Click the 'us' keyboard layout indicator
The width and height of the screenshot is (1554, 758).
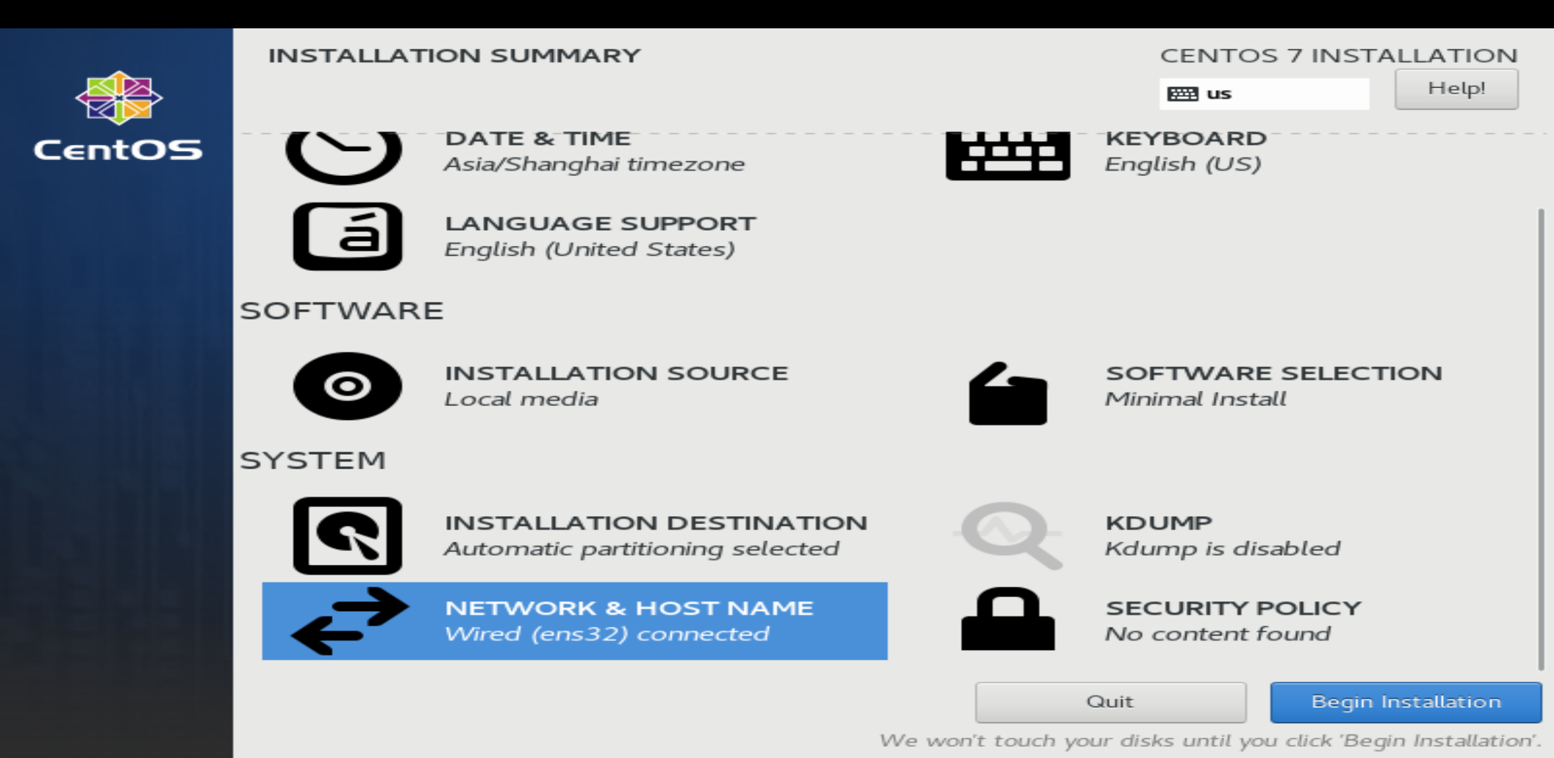(1264, 94)
